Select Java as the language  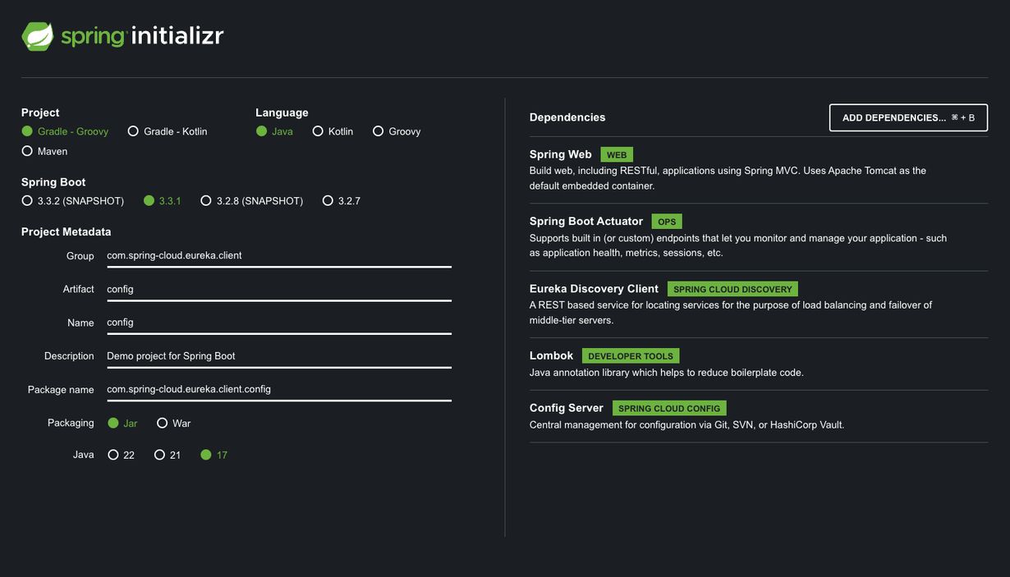(274, 131)
